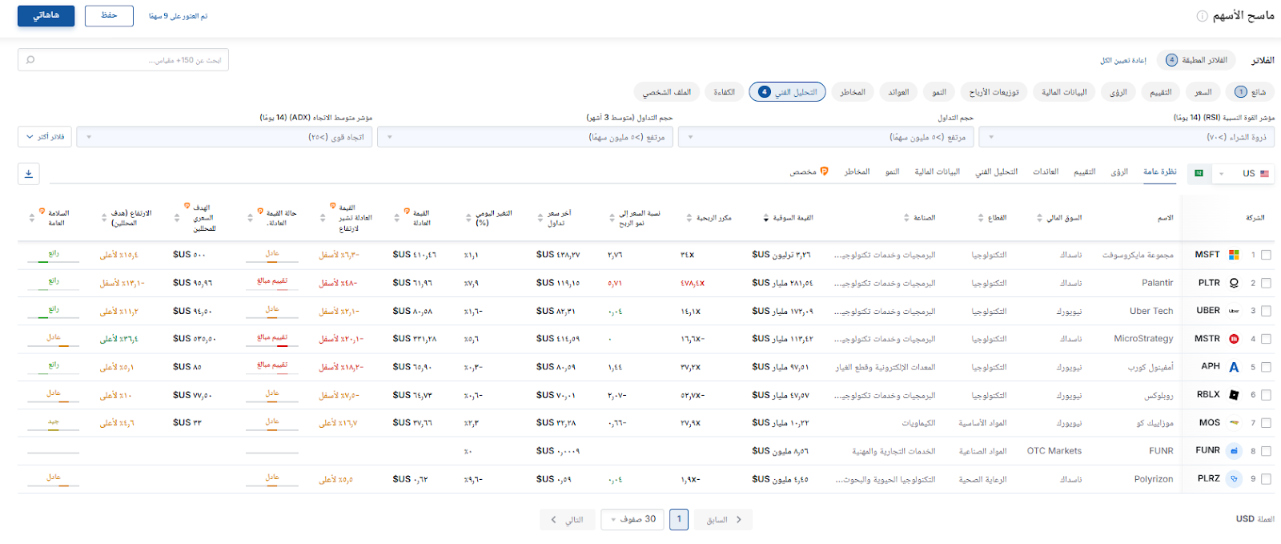Click the Roblox logo icon in RBLX row
This screenshot has width=1281, height=544.
(x=1234, y=395)
